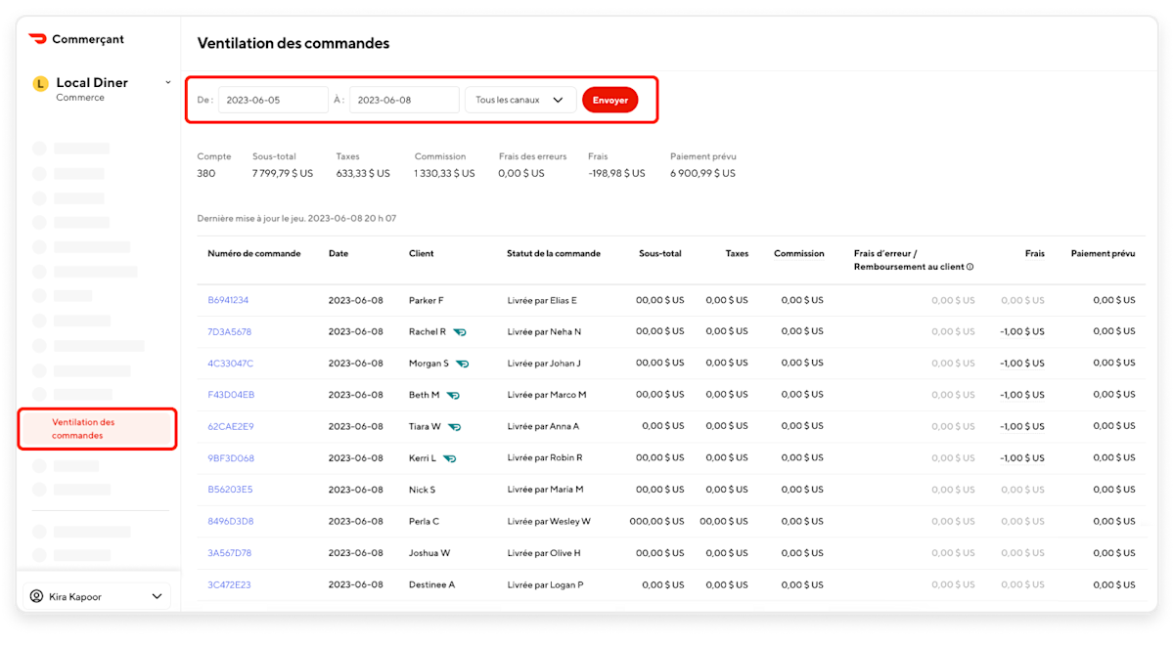Select Ventilation des commandes in the sidebar

(x=97, y=429)
